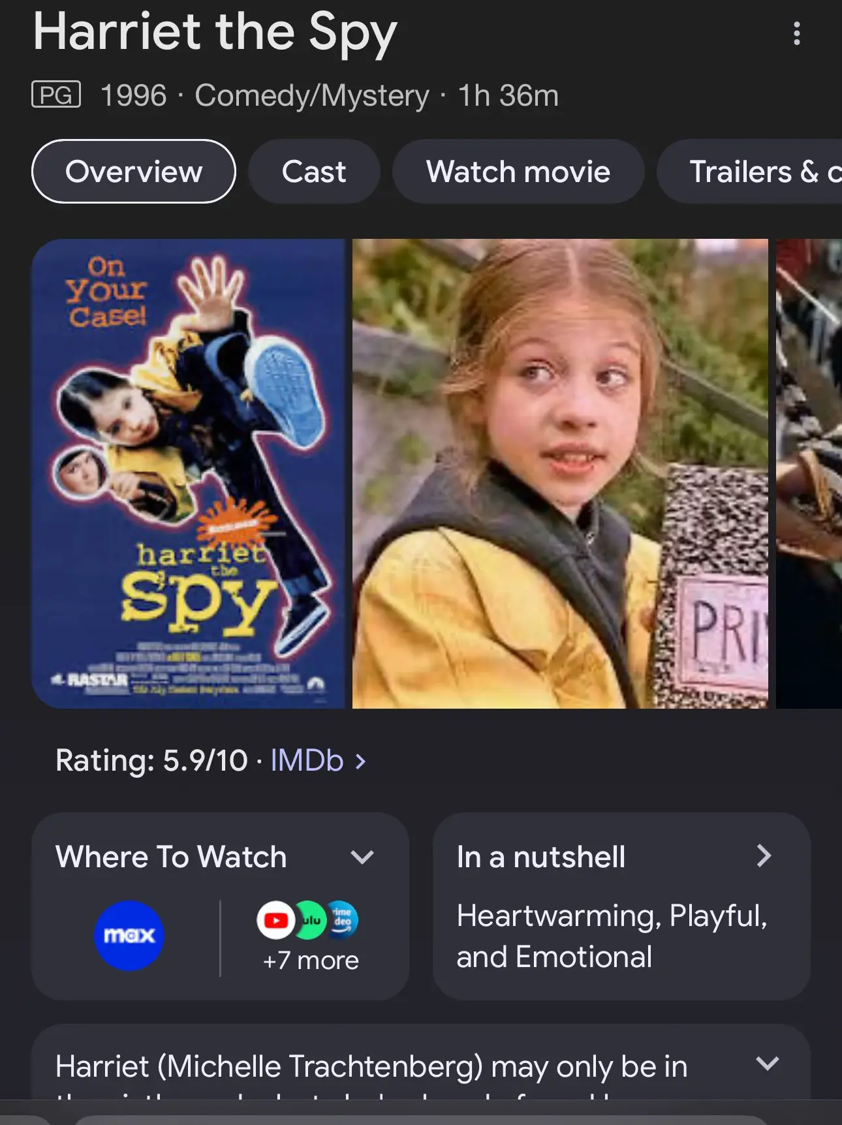The width and height of the screenshot is (842, 1125).
Task: Click the PG rating badge
Action: click(x=56, y=95)
